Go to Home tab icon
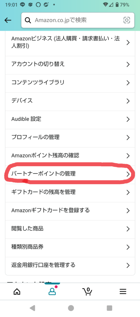Viewport: 140px width, 317px height. [17, 291]
